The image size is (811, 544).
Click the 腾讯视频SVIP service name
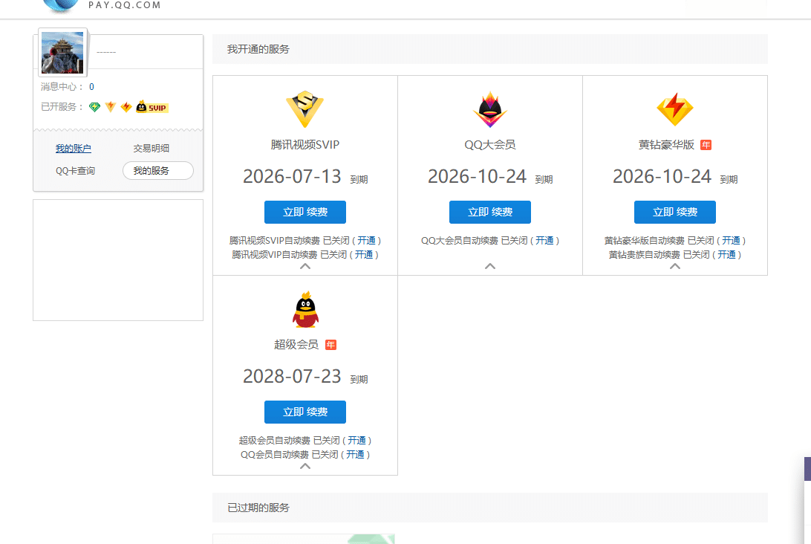pyautogui.click(x=305, y=145)
